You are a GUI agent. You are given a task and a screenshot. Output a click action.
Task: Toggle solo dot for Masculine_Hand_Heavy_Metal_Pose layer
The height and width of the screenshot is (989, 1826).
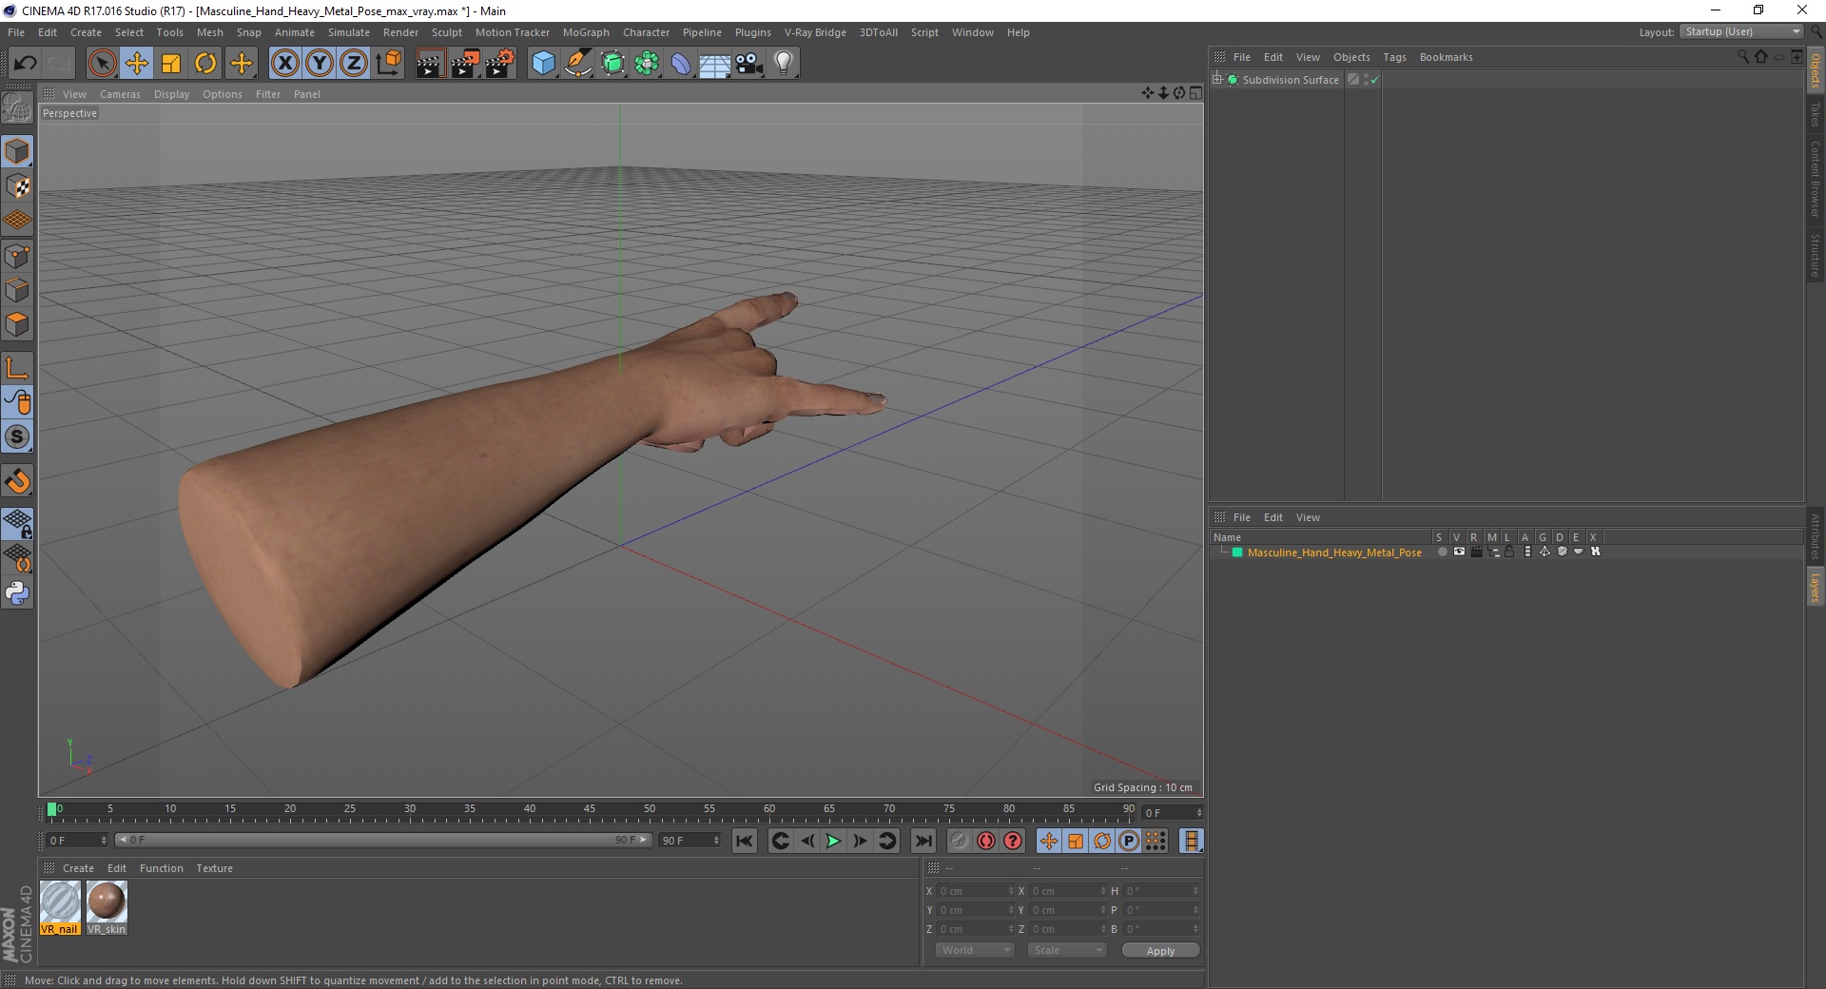(x=1442, y=552)
